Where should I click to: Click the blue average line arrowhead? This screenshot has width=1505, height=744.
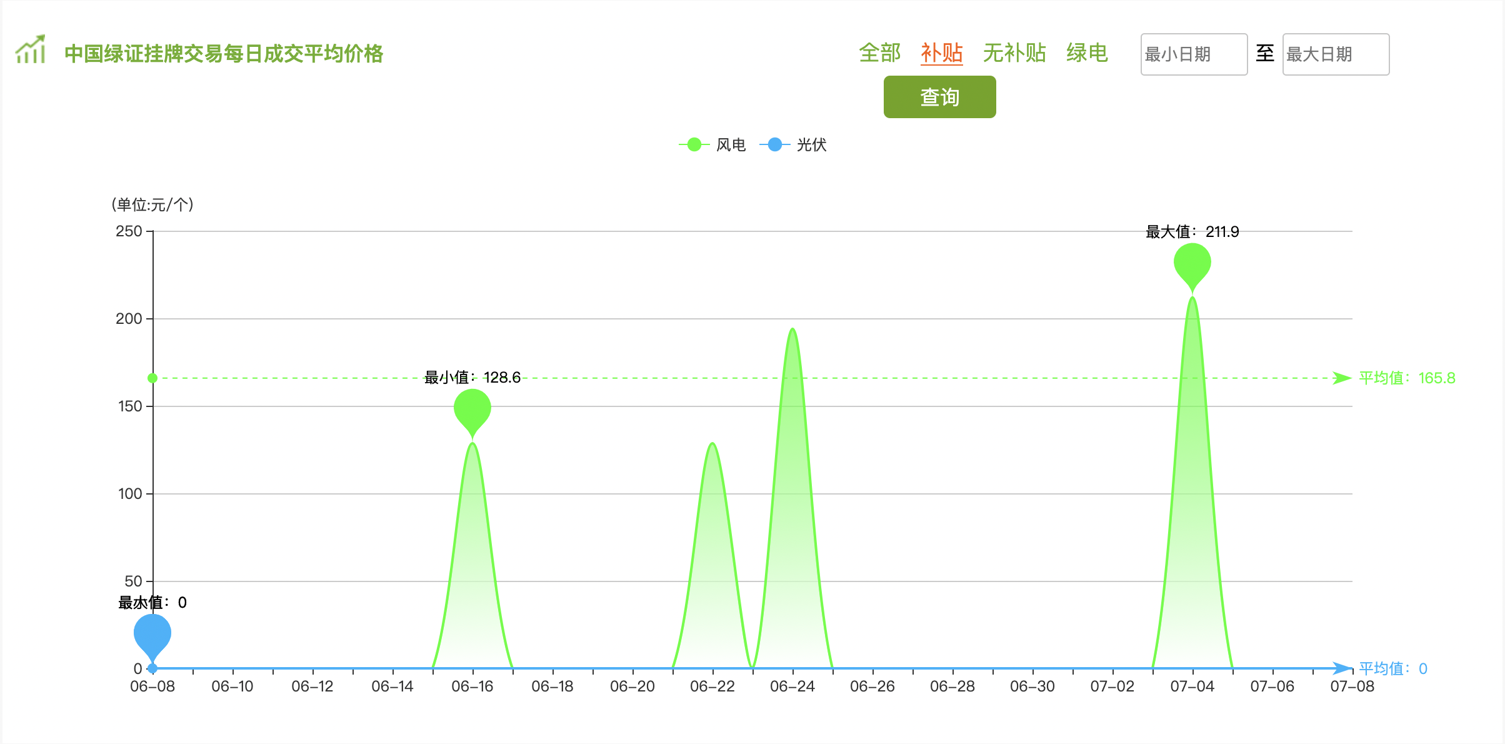tap(1341, 668)
